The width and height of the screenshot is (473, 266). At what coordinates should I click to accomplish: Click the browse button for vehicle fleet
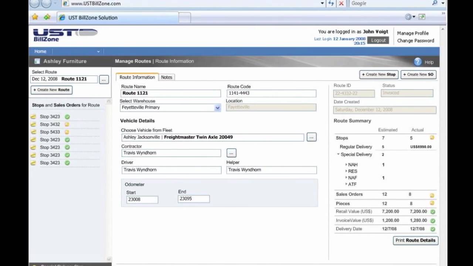point(311,137)
